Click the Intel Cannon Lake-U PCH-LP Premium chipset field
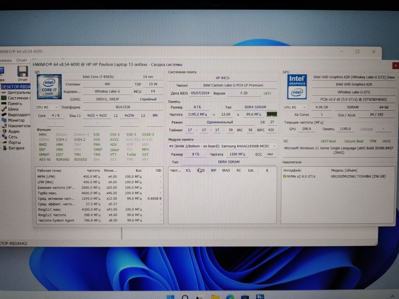Screen dimensions: 399x299 coord(233,85)
